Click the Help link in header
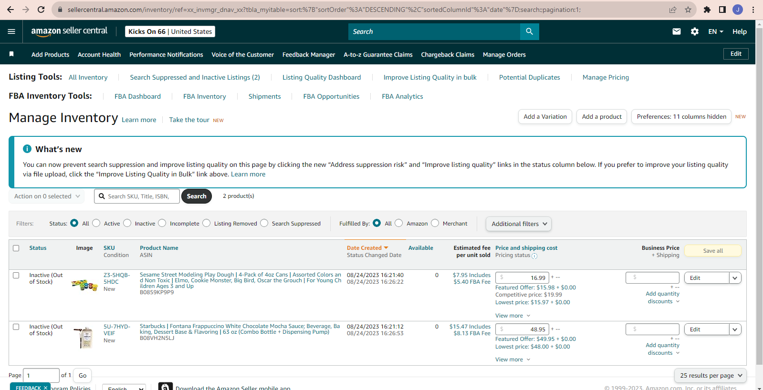 coord(740,31)
